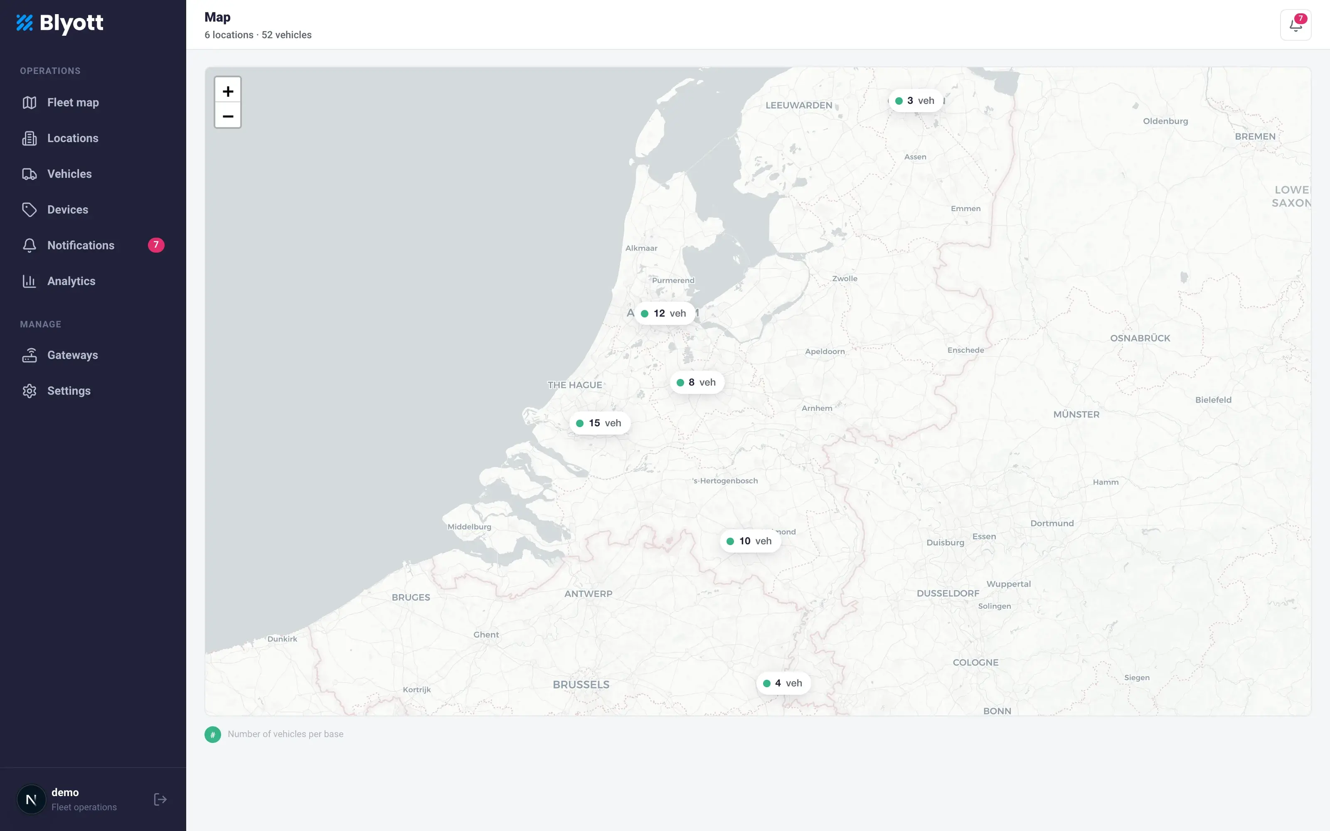Click the Vehicles truck icon

pyautogui.click(x=29, y=174)
